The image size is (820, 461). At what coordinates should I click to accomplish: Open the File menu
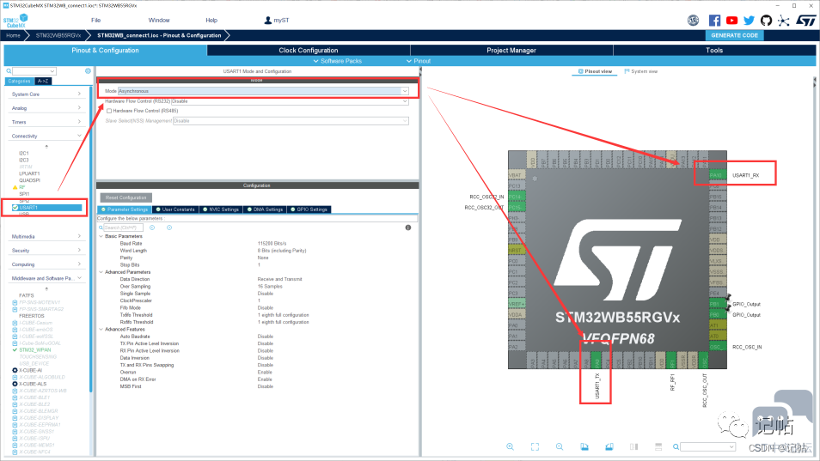point(95,21)
